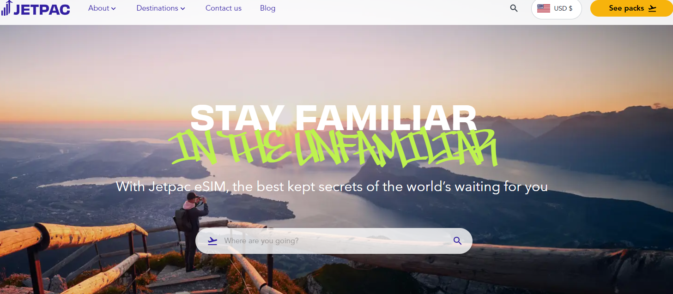Click the airplane icon on See packs

click(652, 8)
